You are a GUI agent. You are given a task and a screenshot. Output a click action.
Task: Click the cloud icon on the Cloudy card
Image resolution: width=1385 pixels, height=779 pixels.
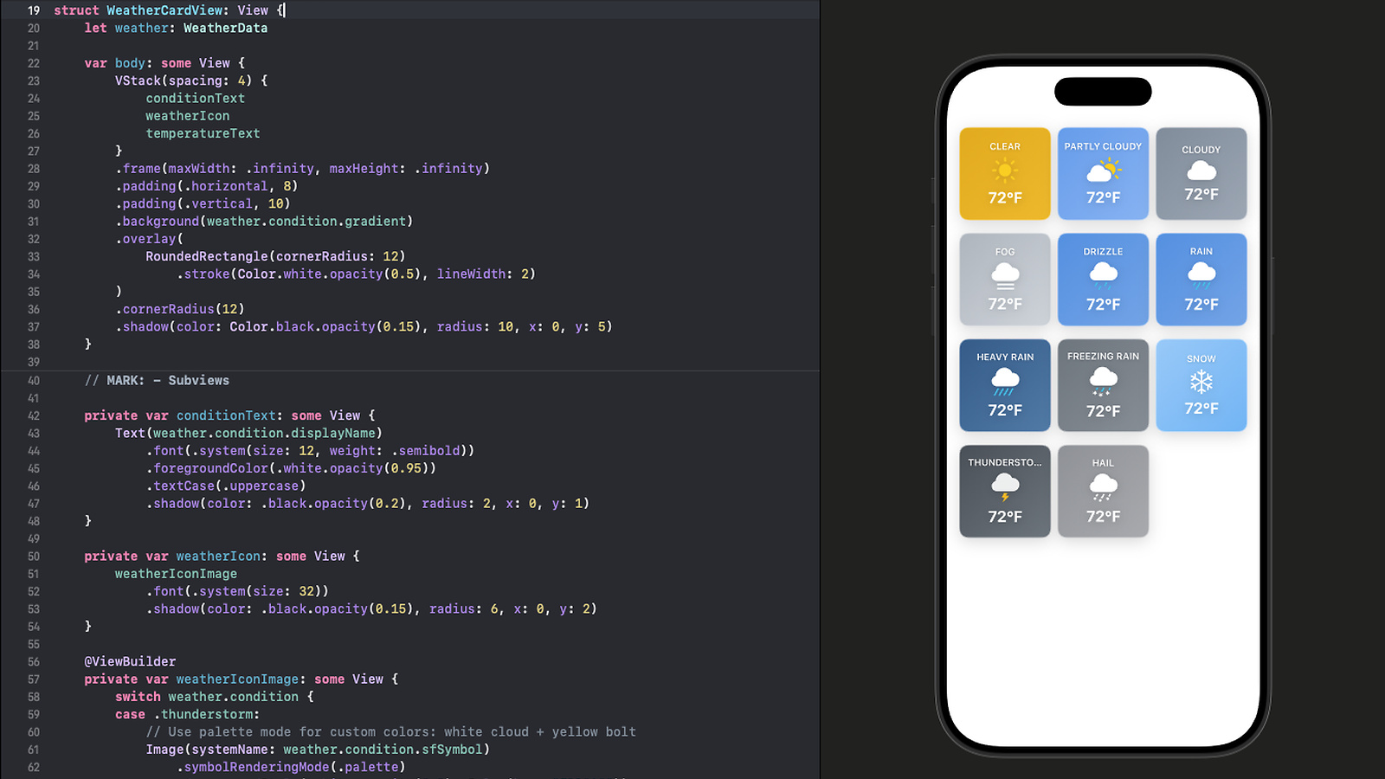coord(1201,171)
